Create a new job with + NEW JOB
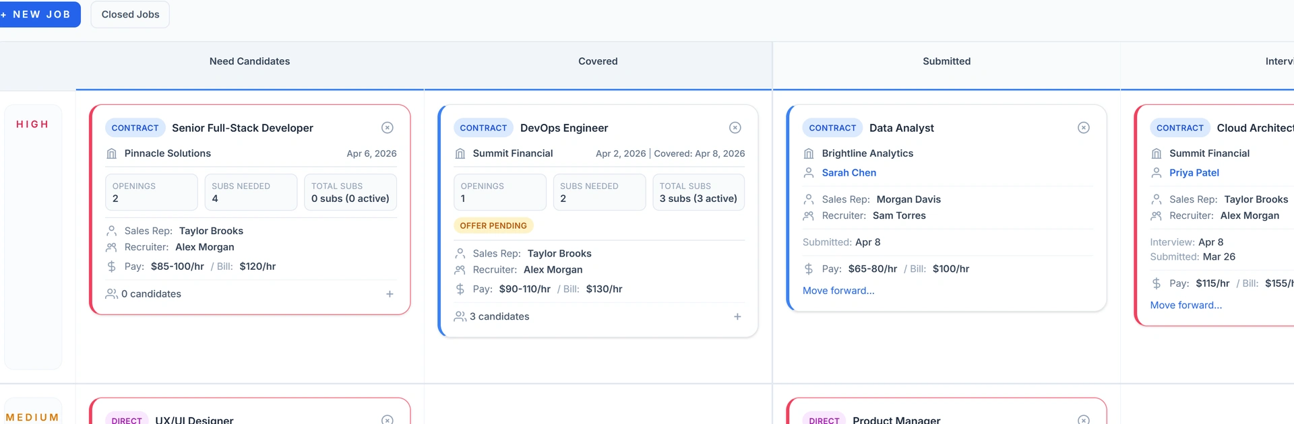The height and width of the screenshot is (424, 1294). tap(39, 14)
